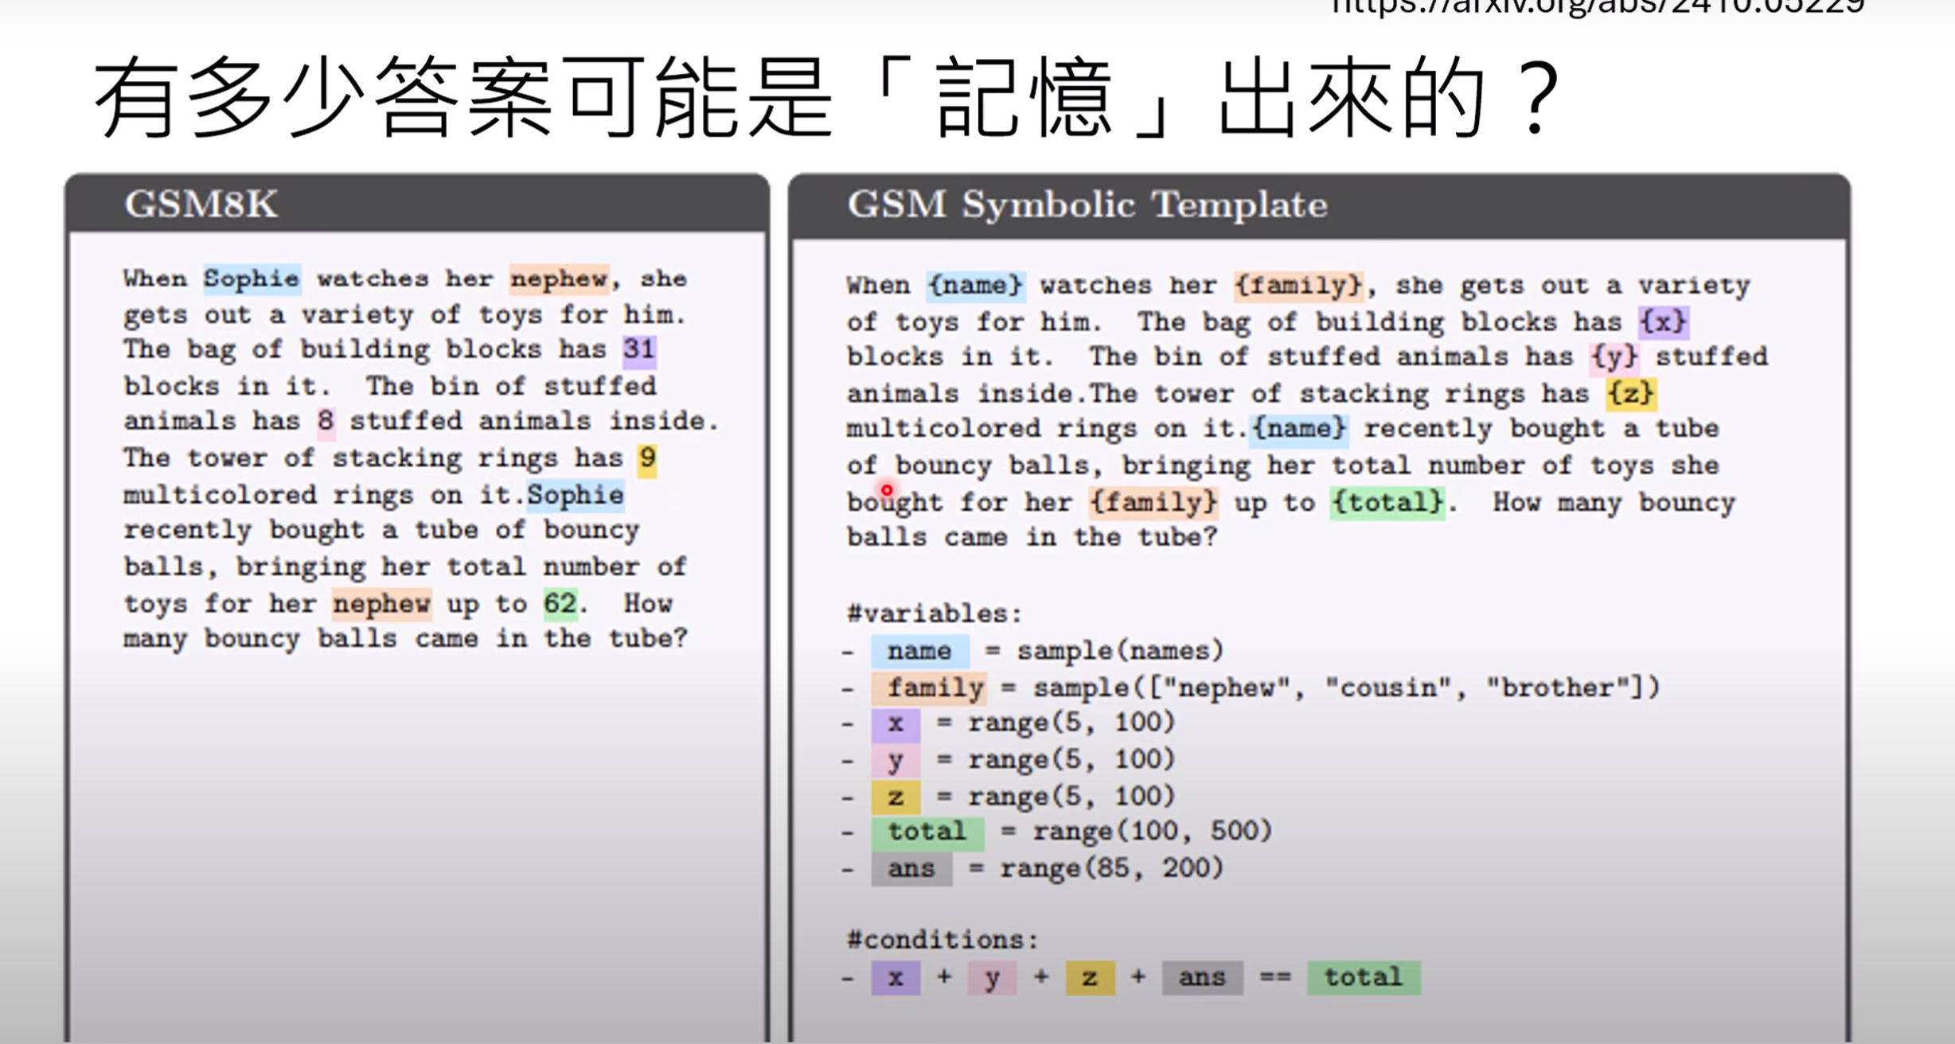Select the yellow highlighted number 9

point(647,458)
